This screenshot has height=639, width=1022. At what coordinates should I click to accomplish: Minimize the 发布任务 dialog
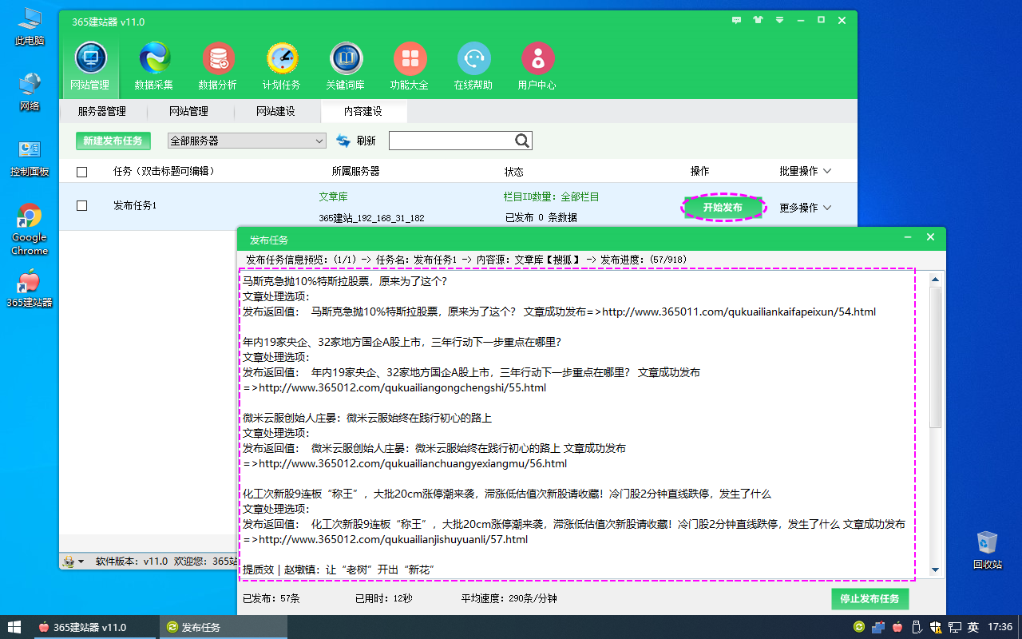[908, 238]
